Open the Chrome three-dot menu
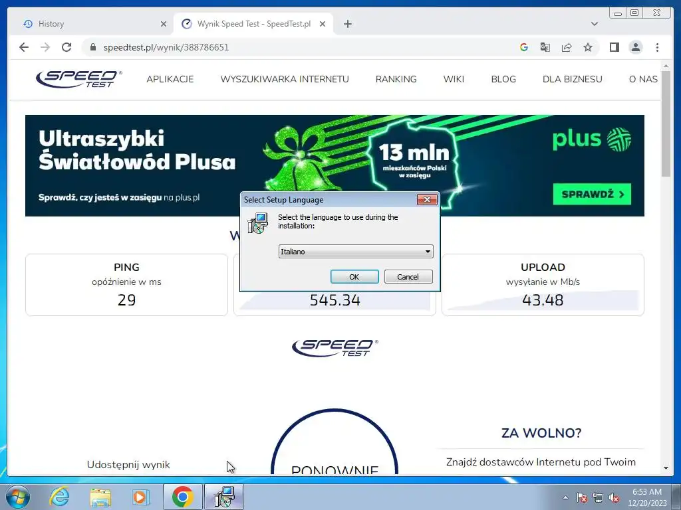 tap(657, 47)
